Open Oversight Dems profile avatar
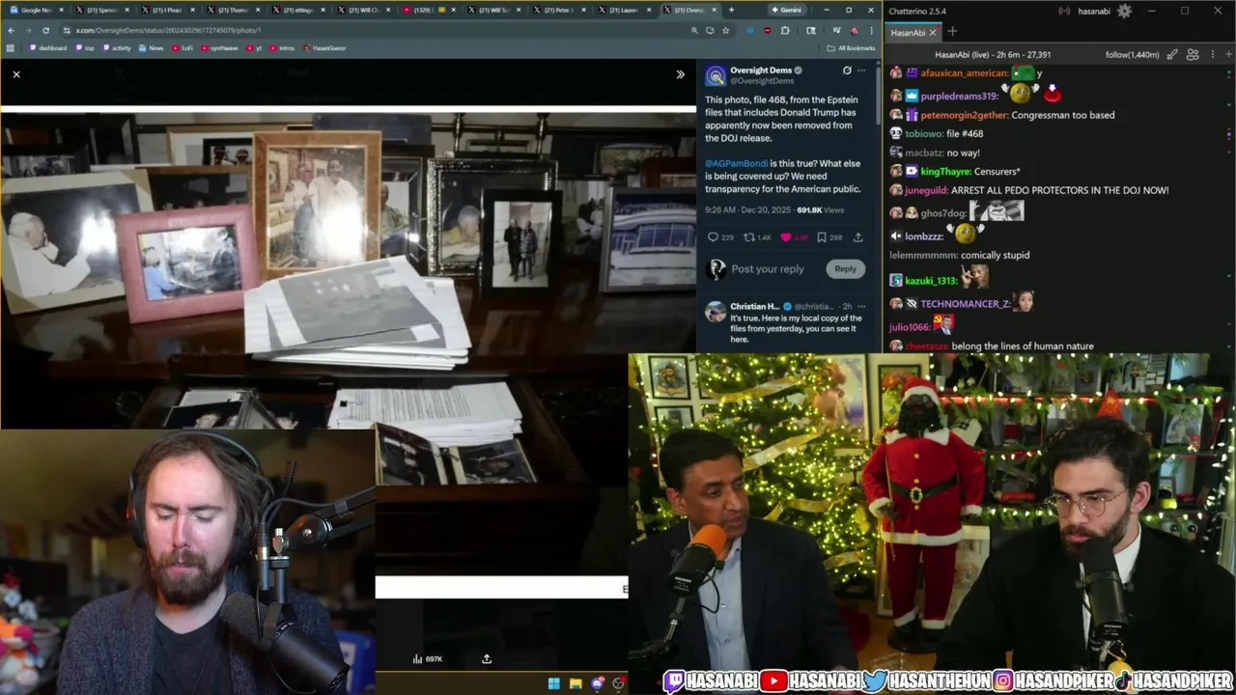The image size is (1236, 695). coord(716,75)
